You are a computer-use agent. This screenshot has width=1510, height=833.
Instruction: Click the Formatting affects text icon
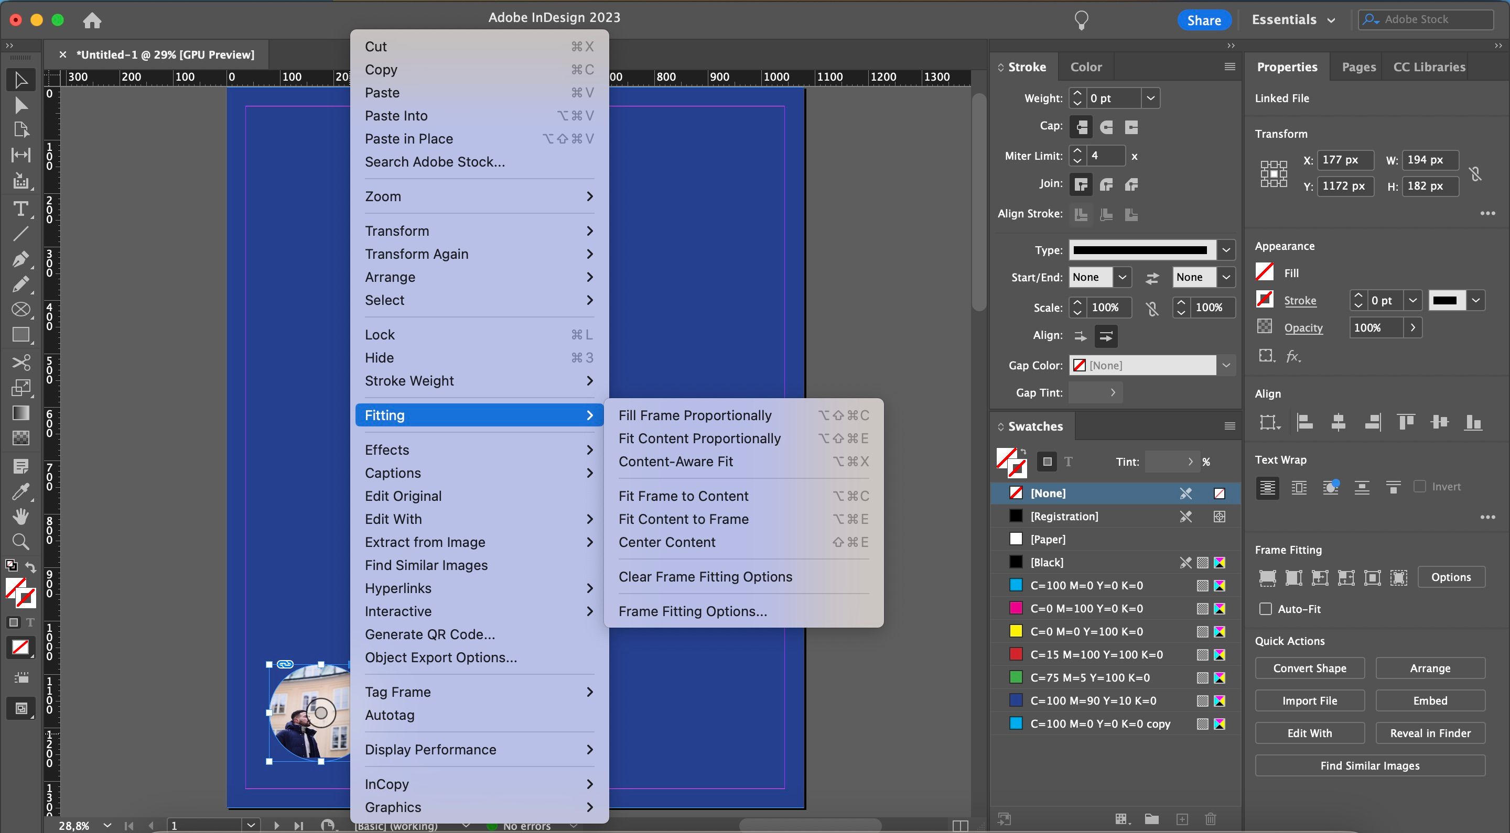(x=1069, y=462)
